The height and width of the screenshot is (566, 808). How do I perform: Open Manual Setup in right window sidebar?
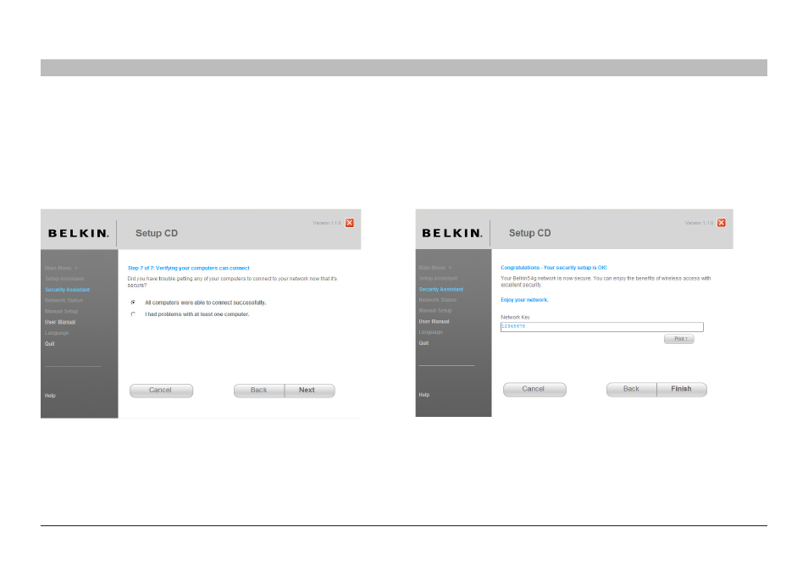pyautogui.click(x=435, y=311)
